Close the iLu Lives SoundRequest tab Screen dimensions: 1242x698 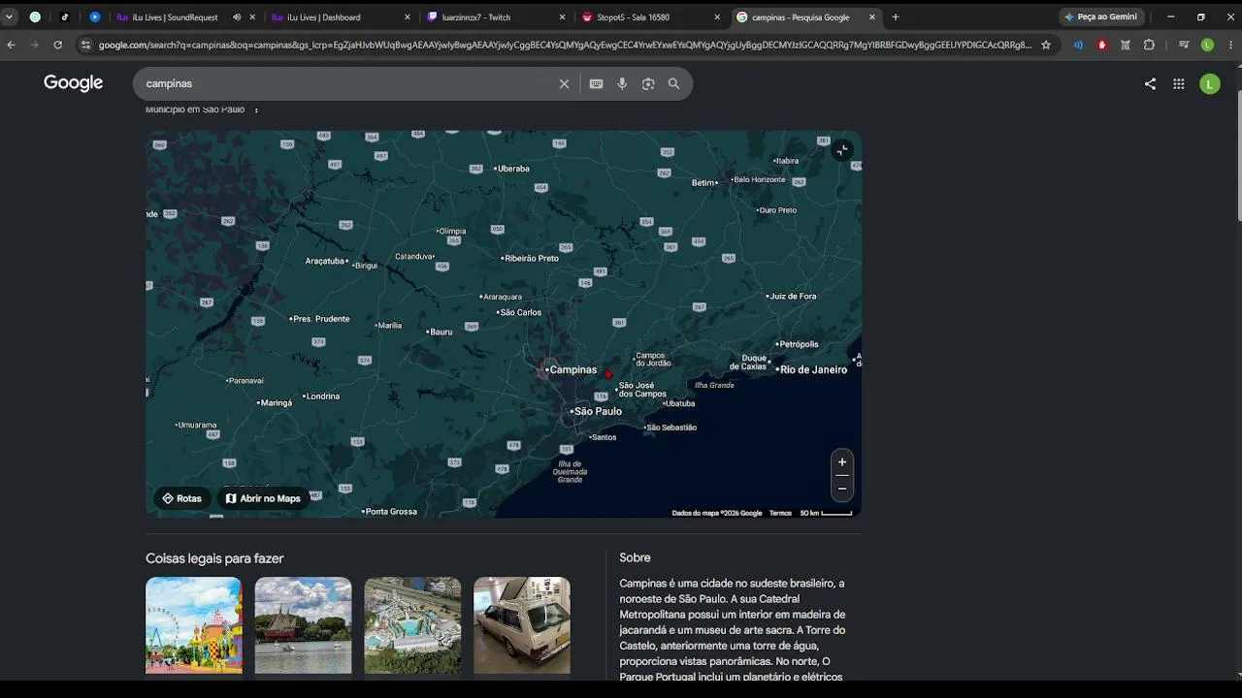252,16
